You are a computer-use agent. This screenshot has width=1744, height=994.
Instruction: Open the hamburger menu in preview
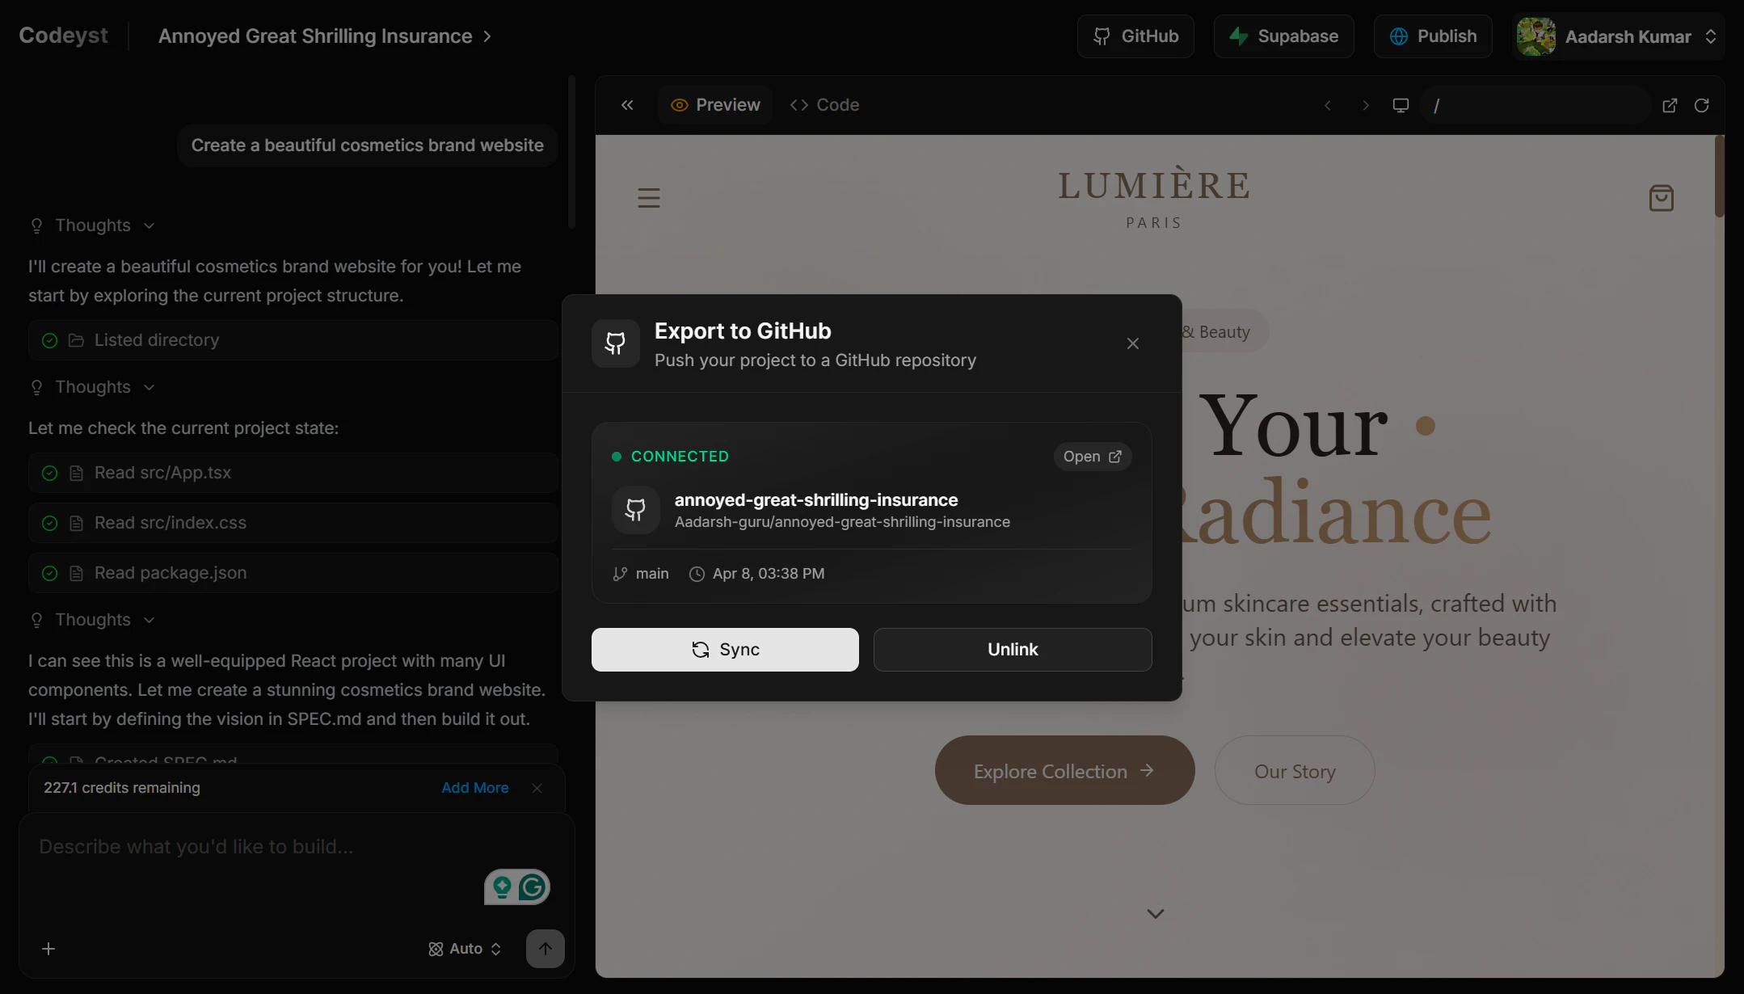coord(649,198)
